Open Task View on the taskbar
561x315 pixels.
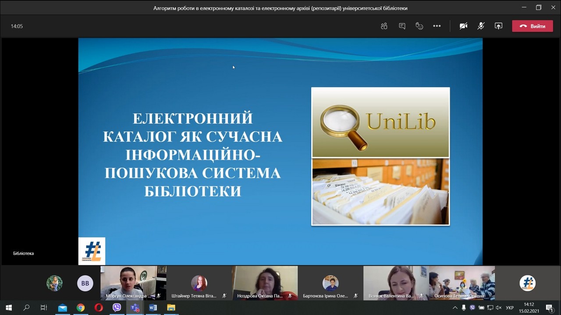click(44, 308)
